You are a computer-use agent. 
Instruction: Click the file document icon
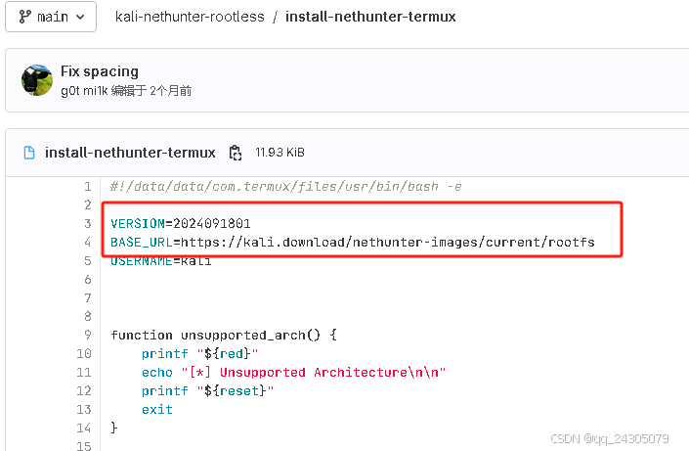click(29, 153)
